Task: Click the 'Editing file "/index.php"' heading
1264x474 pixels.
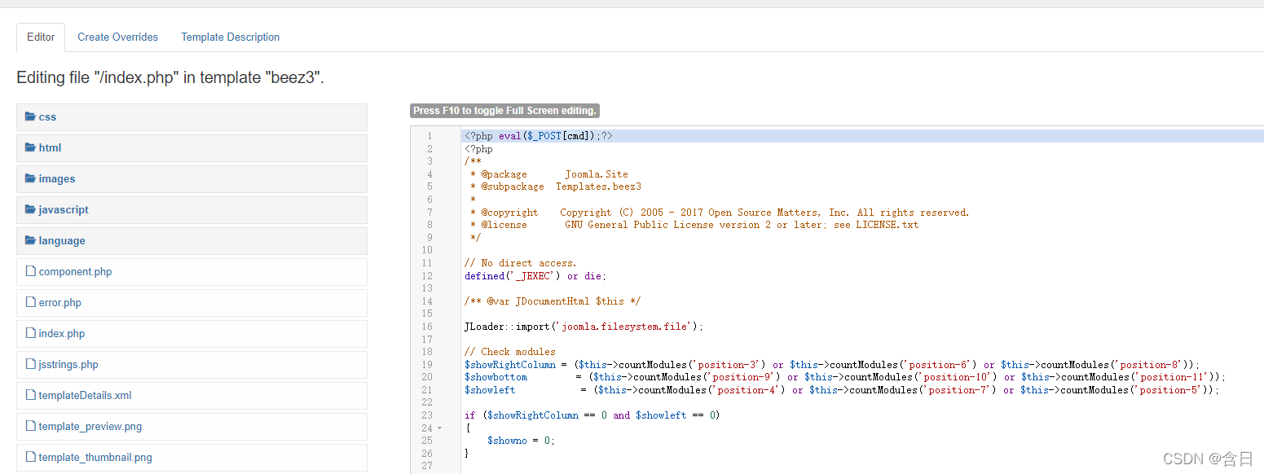Action: coord(170,78)
